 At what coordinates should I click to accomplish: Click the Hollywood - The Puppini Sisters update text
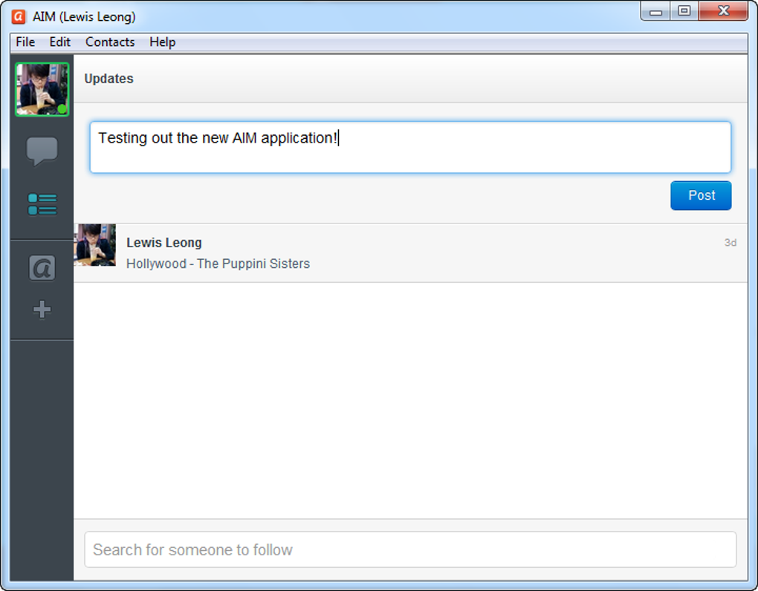coord(218,264)
